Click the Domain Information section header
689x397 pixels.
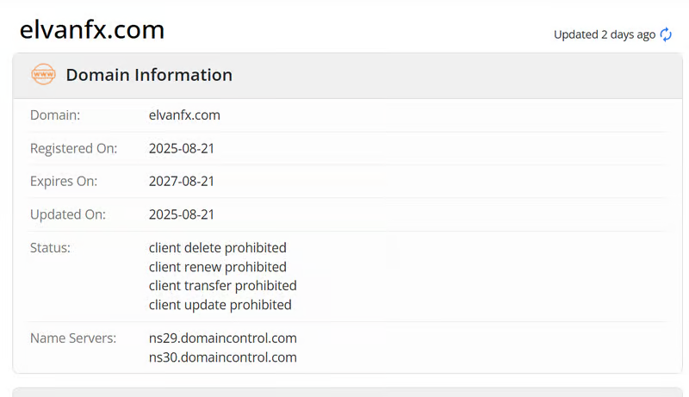[x=149, y=75]
